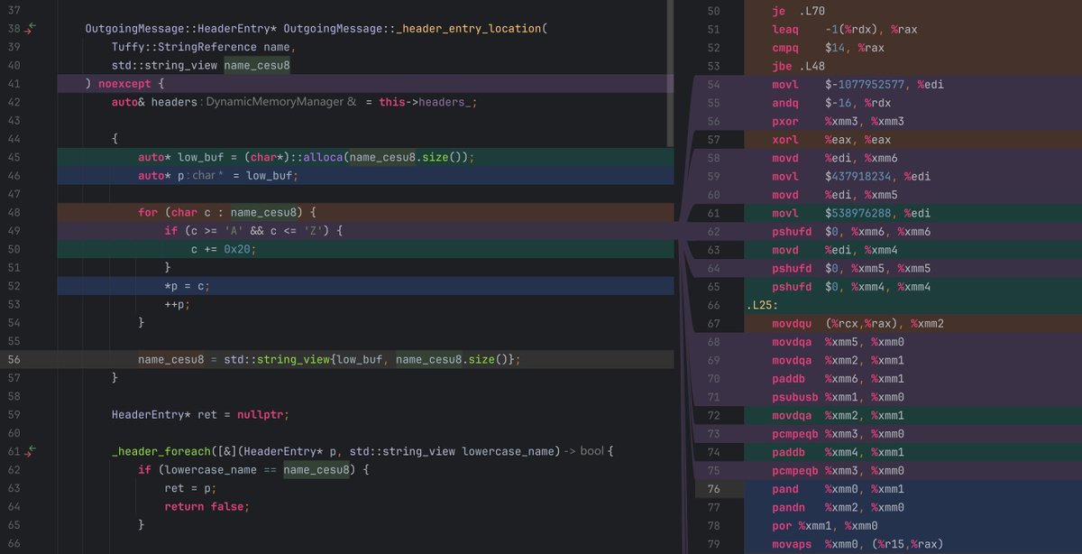Click 'ret = p;' on line 63
The image size is (1082, 554).
[190, 488]
